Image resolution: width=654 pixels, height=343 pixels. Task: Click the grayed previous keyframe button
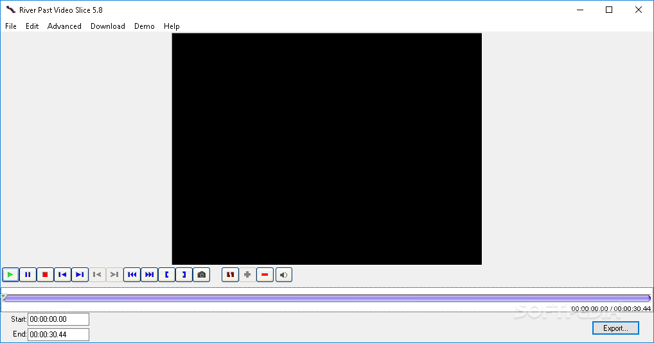coord(97,275)
